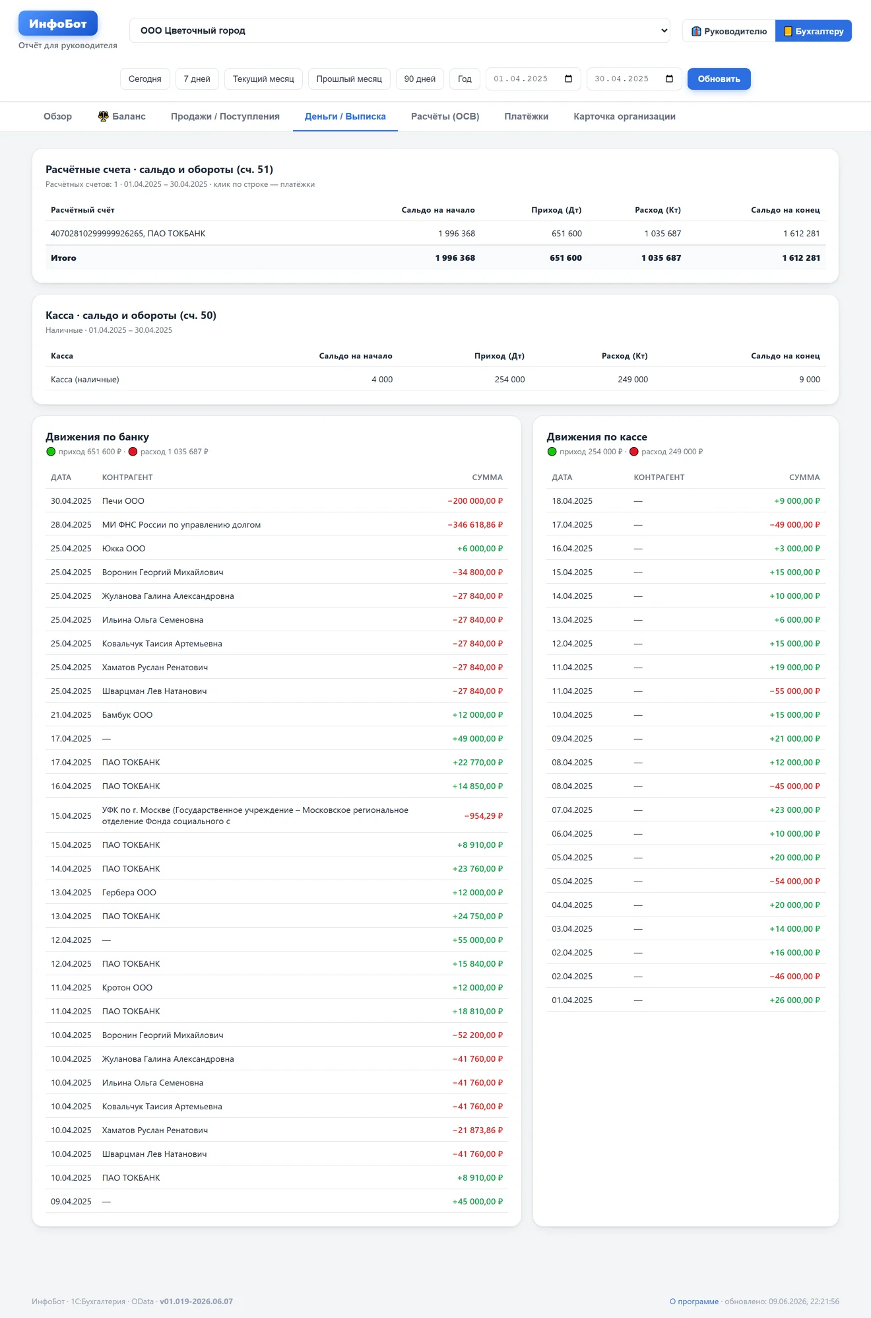Click the Обновить button
This screenshot has height=1318, width=871.
[719, 79]
